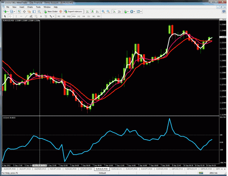
Task: Expand the Periods dropdown arrow
Action: point(134,11)
